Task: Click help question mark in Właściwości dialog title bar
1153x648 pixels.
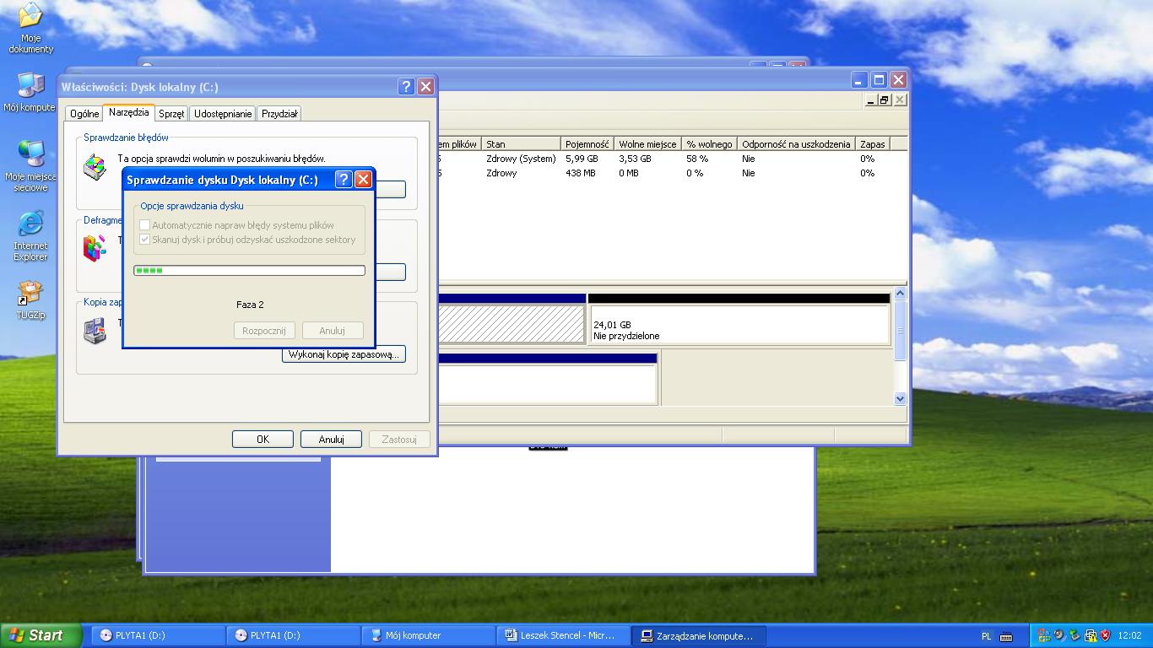Action: click(x=406, y=86)
